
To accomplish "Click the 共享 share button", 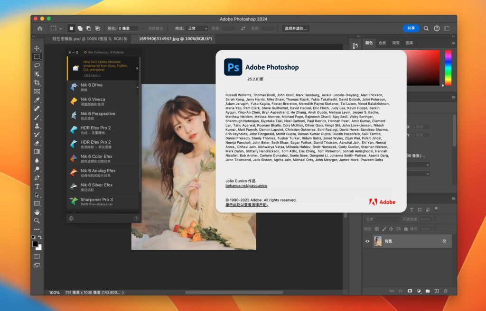I will click(x=411, y=28).
